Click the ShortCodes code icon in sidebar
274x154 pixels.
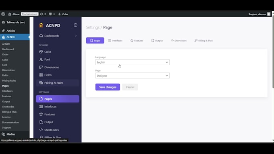(41, 130)
